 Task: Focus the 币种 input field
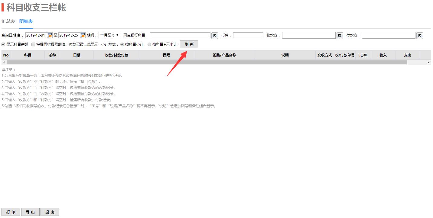[248, 35]
